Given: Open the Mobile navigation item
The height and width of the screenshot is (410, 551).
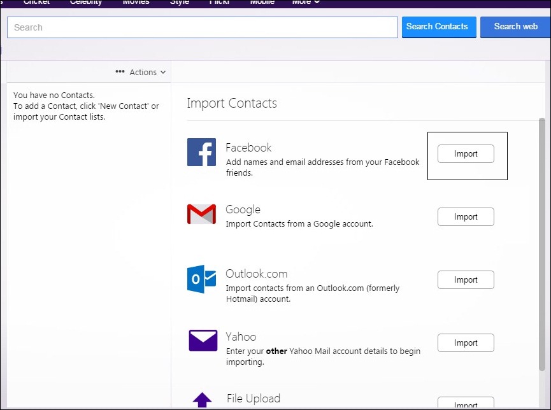Looking at the screenshot, I should [x=262, y=2].
